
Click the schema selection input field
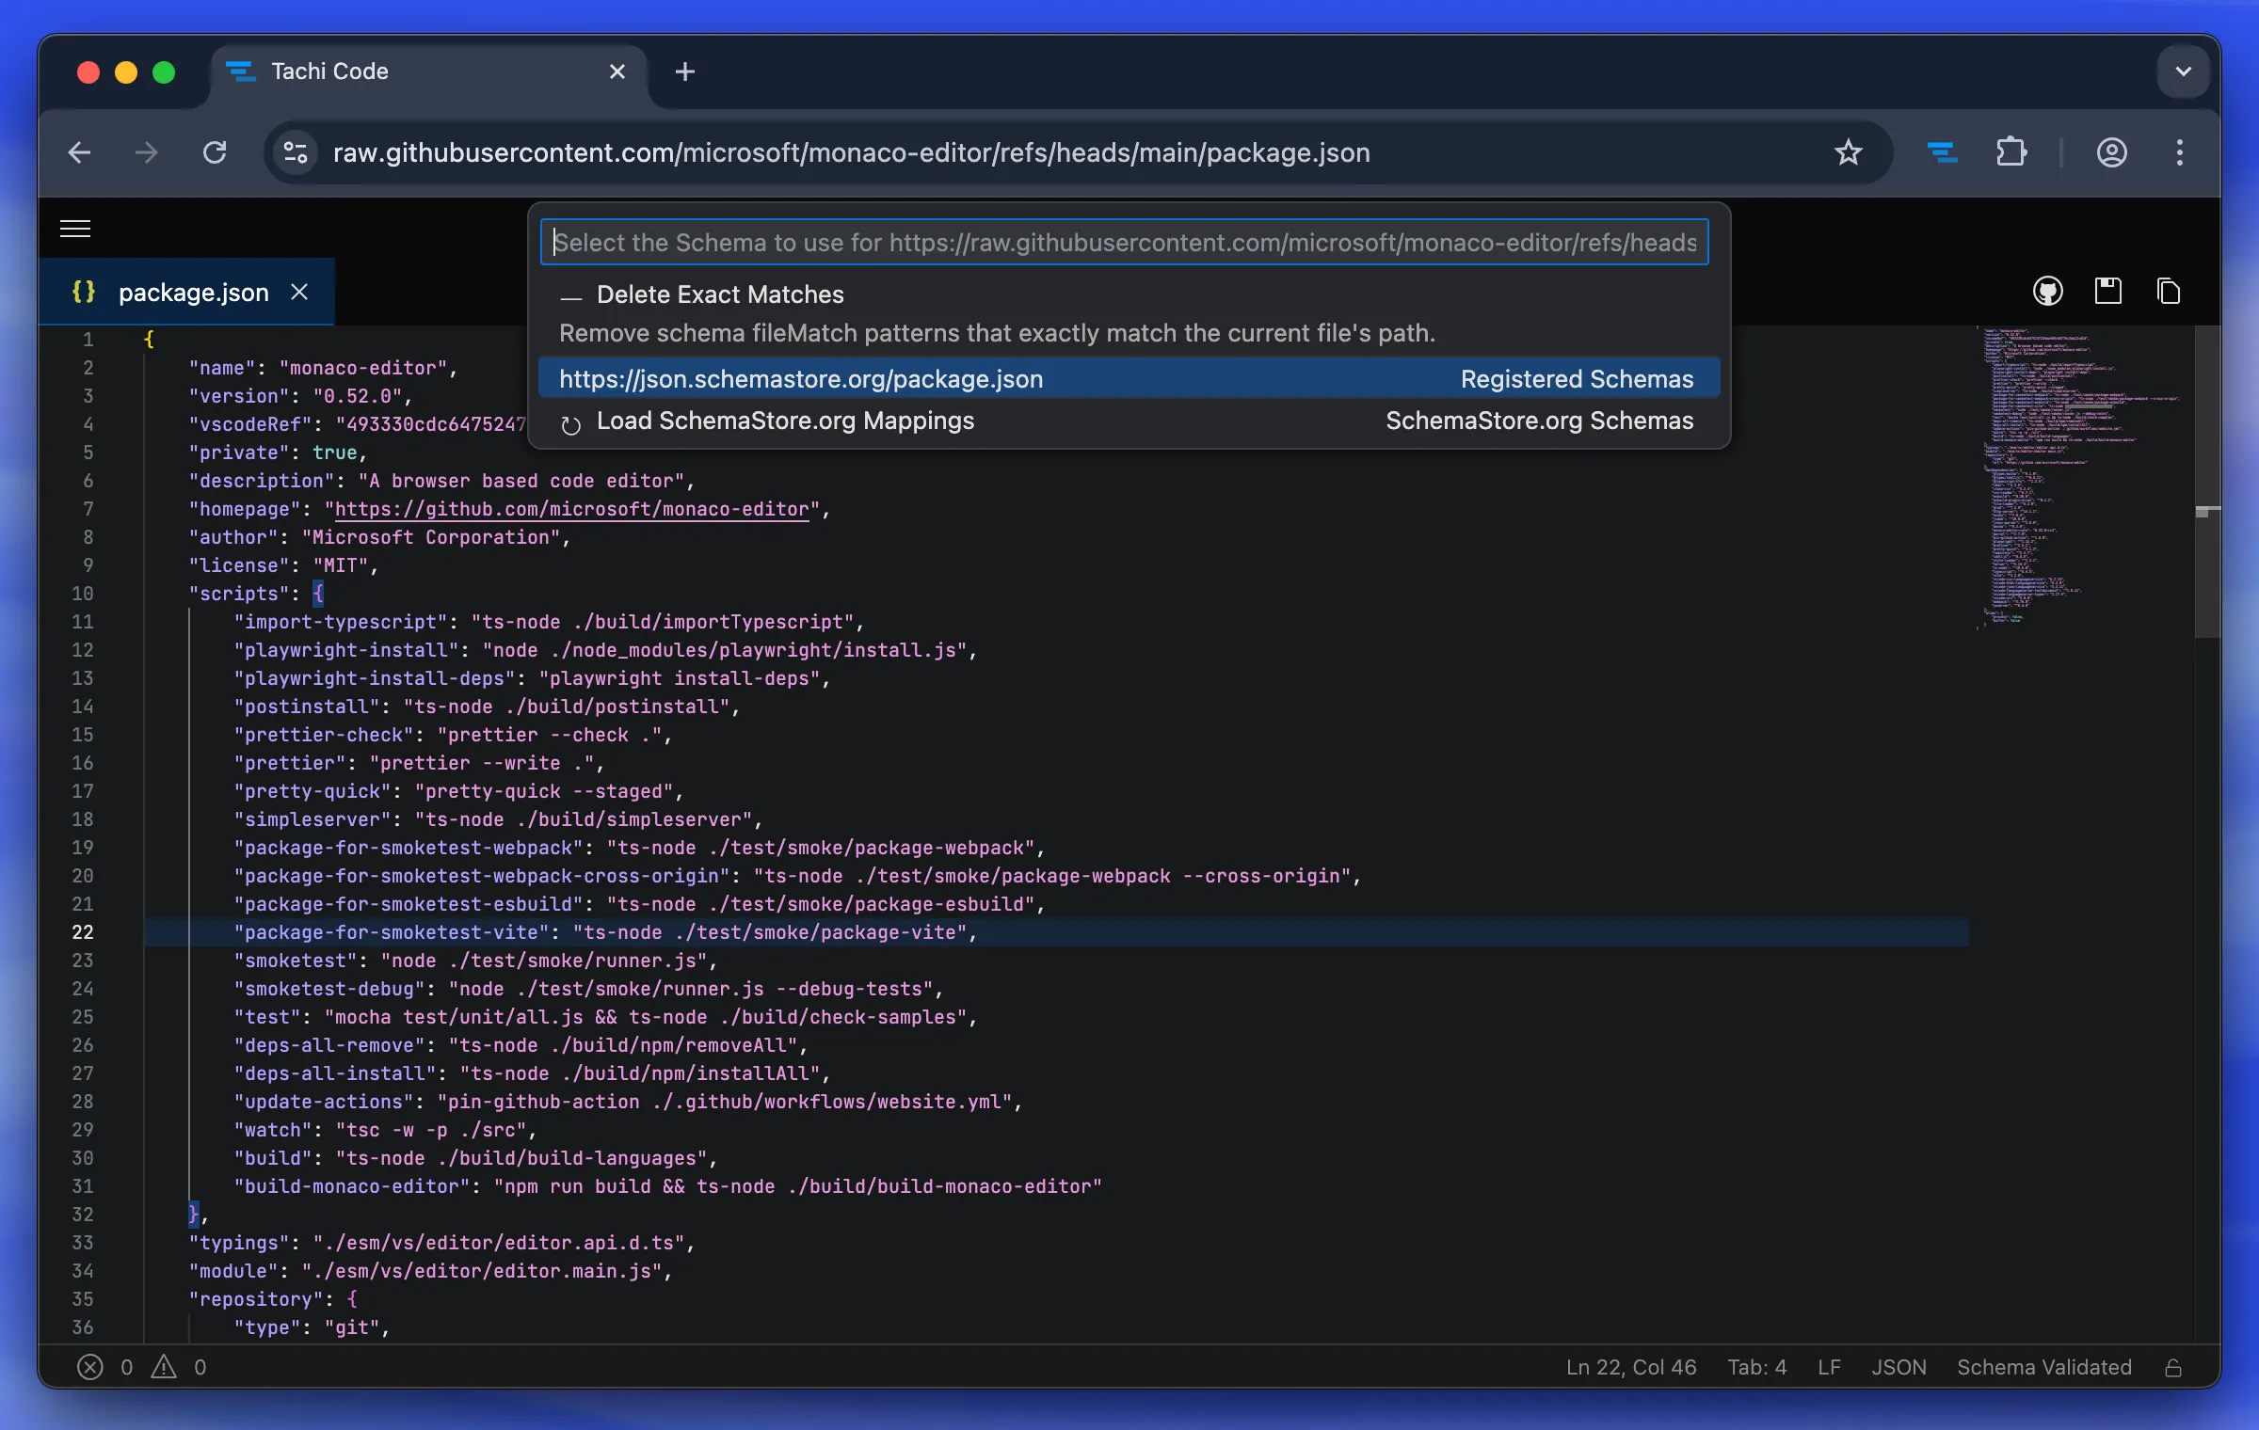1124,243
